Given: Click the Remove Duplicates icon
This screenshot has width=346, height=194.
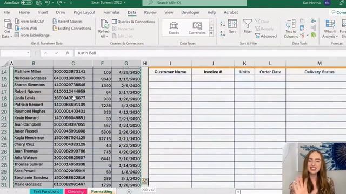Looking at the screenshot, I should click(302, 28).
